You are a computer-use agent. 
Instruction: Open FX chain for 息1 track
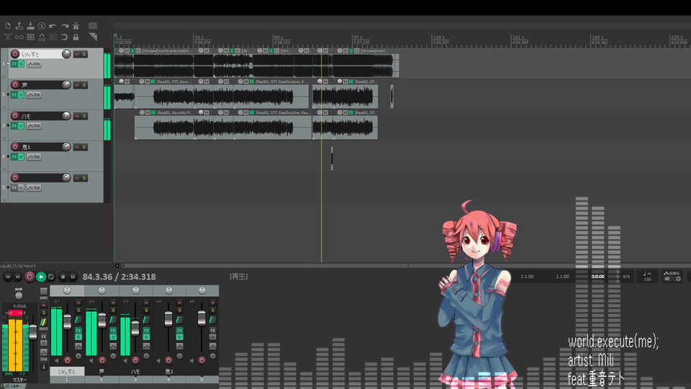point(14,156)
